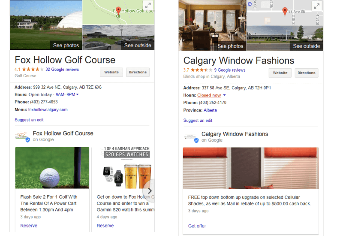Open foxhollowcalgary.com menu link
Image resolution: width=364 pixels, height=236 pixels.
point(48,110)
